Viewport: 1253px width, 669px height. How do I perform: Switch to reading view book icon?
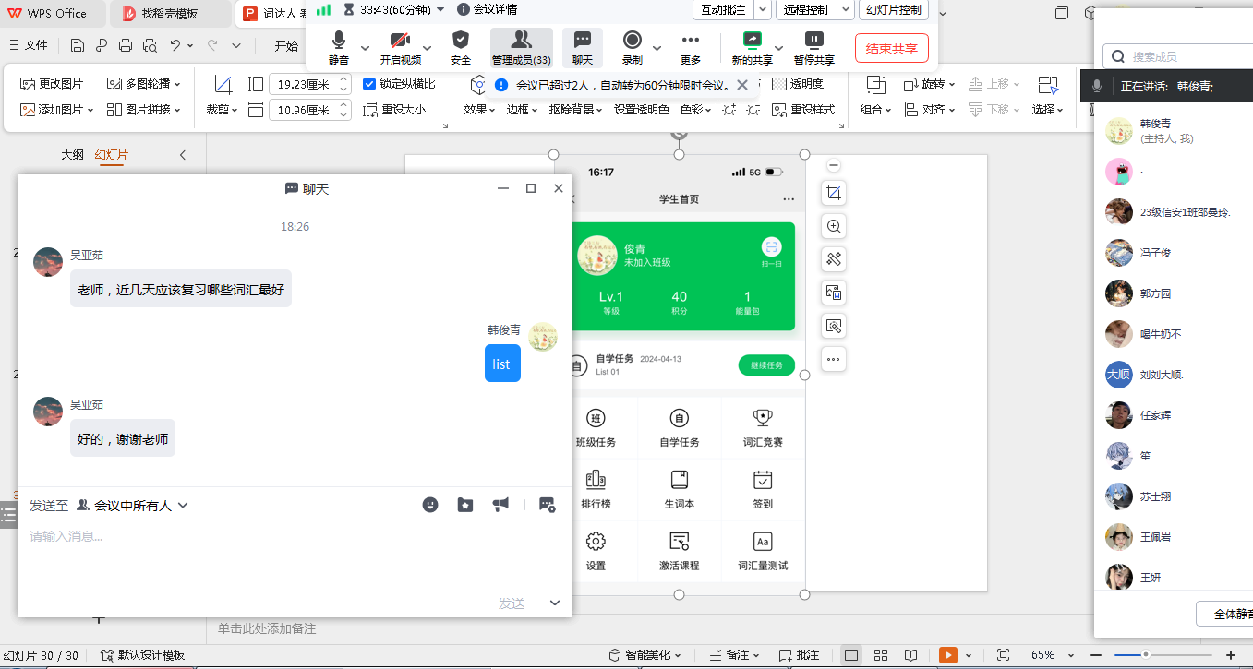(910, 655)
